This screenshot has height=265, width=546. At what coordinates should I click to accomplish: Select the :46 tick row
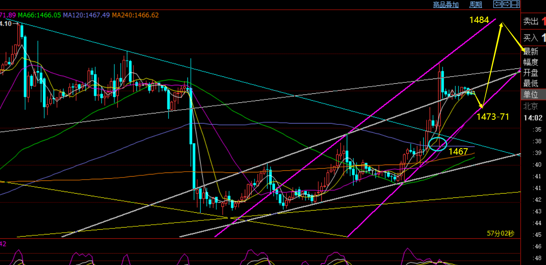[x=538, y=246]
